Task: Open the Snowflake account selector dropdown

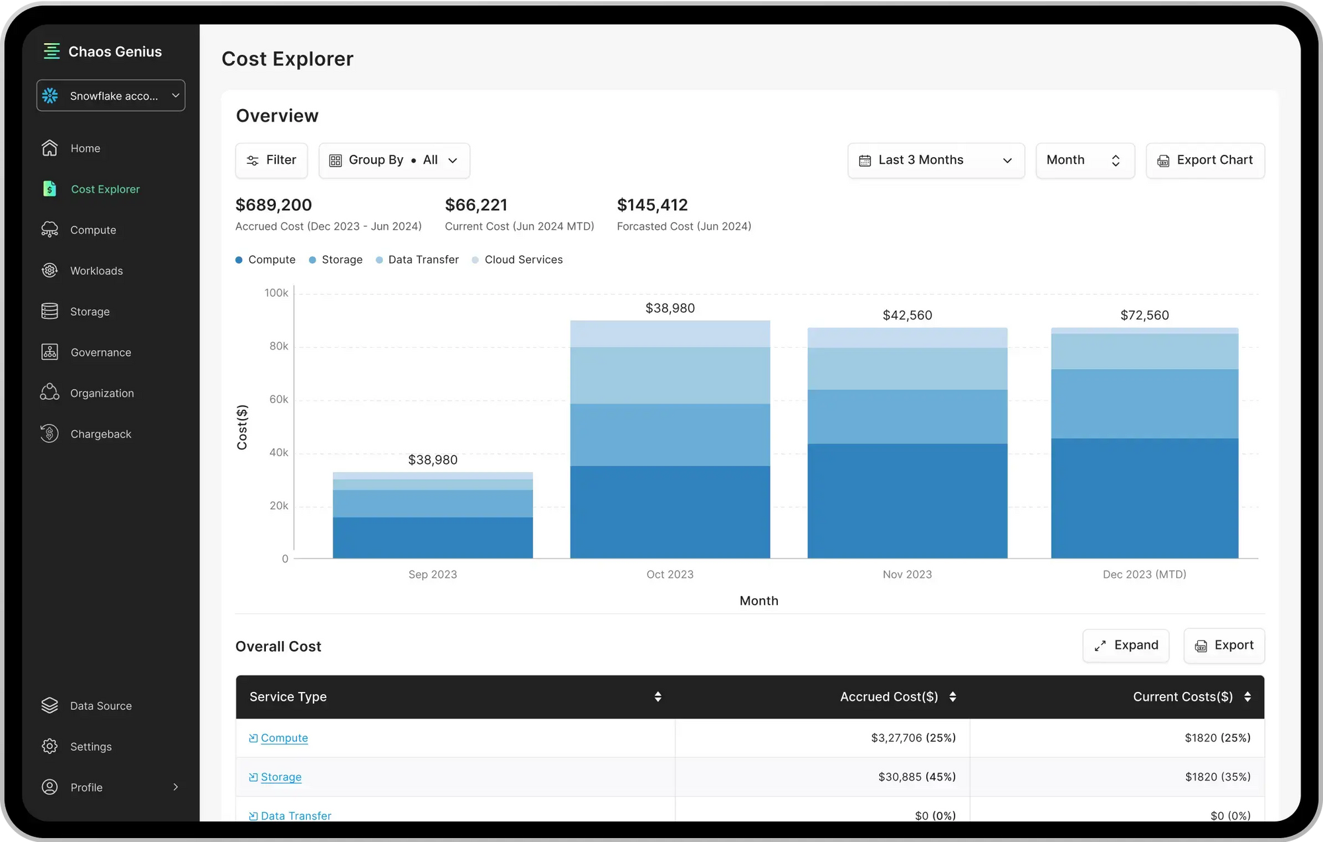Action: click(x=110, y=95)
